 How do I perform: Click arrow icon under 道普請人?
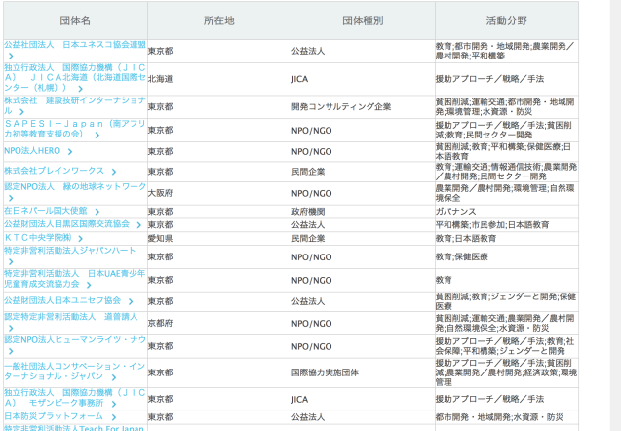coord(11,328)
